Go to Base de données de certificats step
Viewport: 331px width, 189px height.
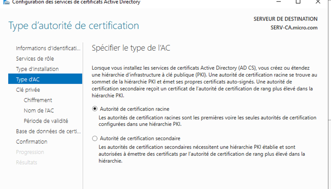pos(48,131)
